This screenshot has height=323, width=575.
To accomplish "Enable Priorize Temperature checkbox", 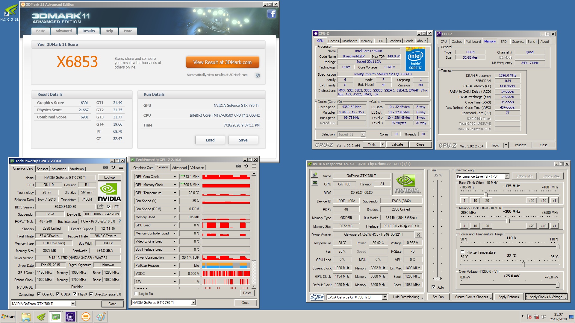I will 463,252.
